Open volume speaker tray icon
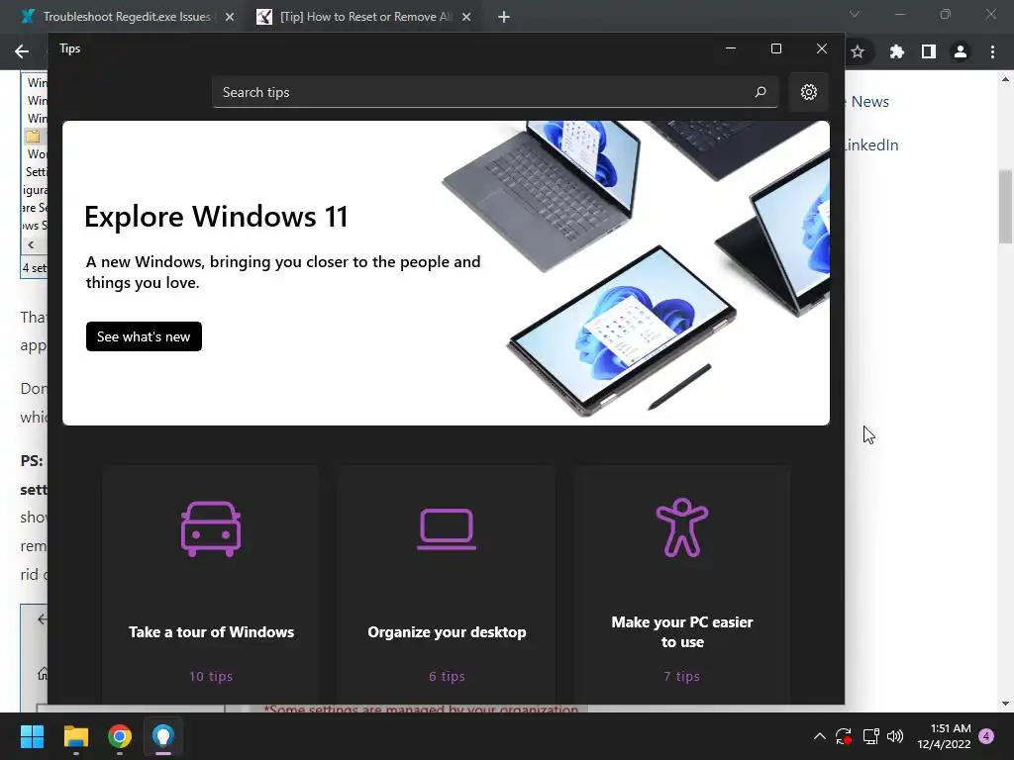The height and width of the screenshot is (760, 1014). (x=895, y=736)
